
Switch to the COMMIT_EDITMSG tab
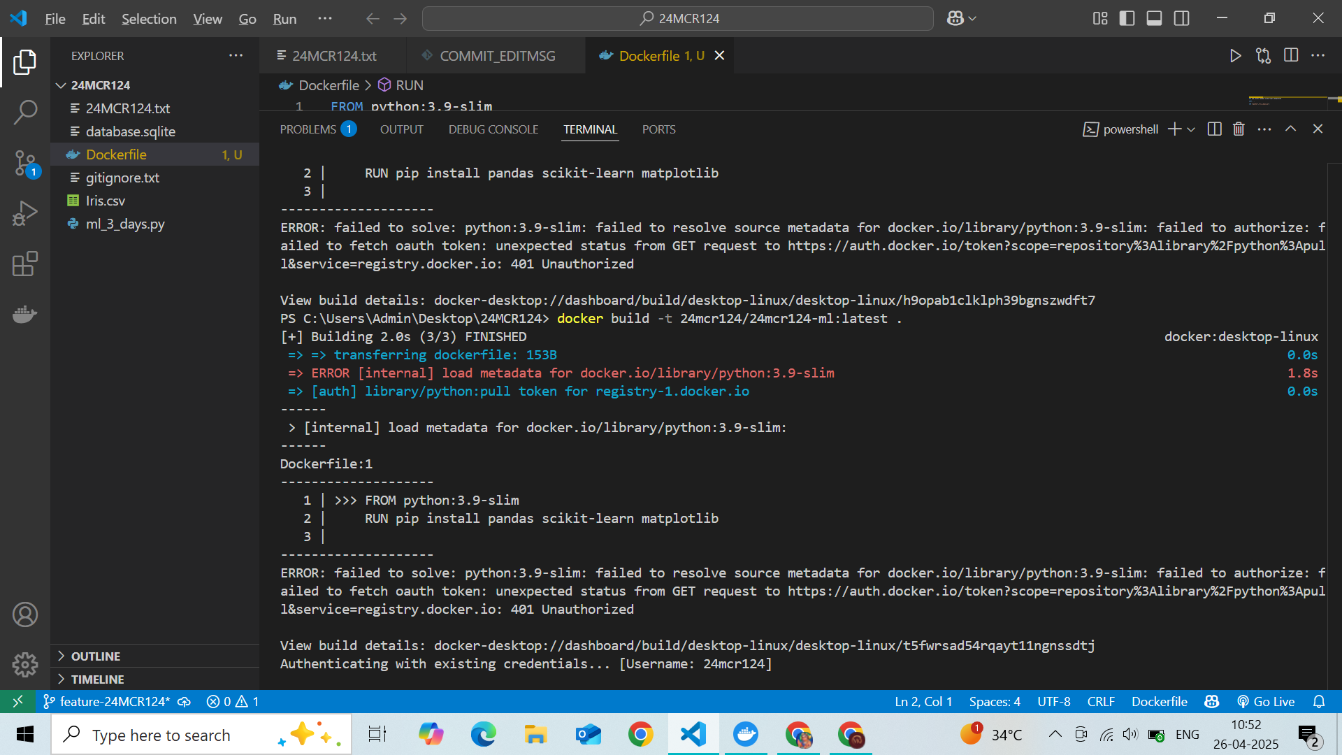click(496, 56)
